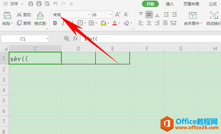Expand the clear eraser dropdown arrow
This screenshot has height=134, width=221.
tap(131, 23)
